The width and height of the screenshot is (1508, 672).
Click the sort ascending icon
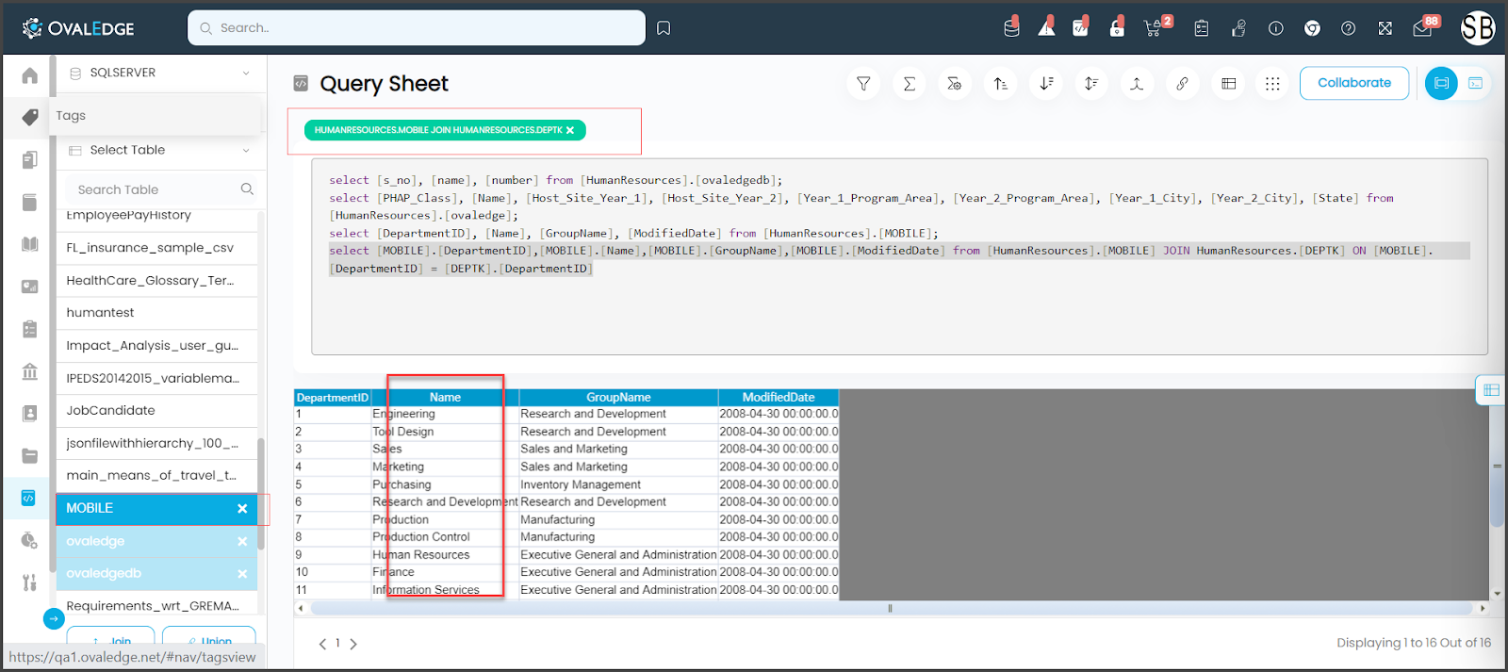coord(1000,83)
